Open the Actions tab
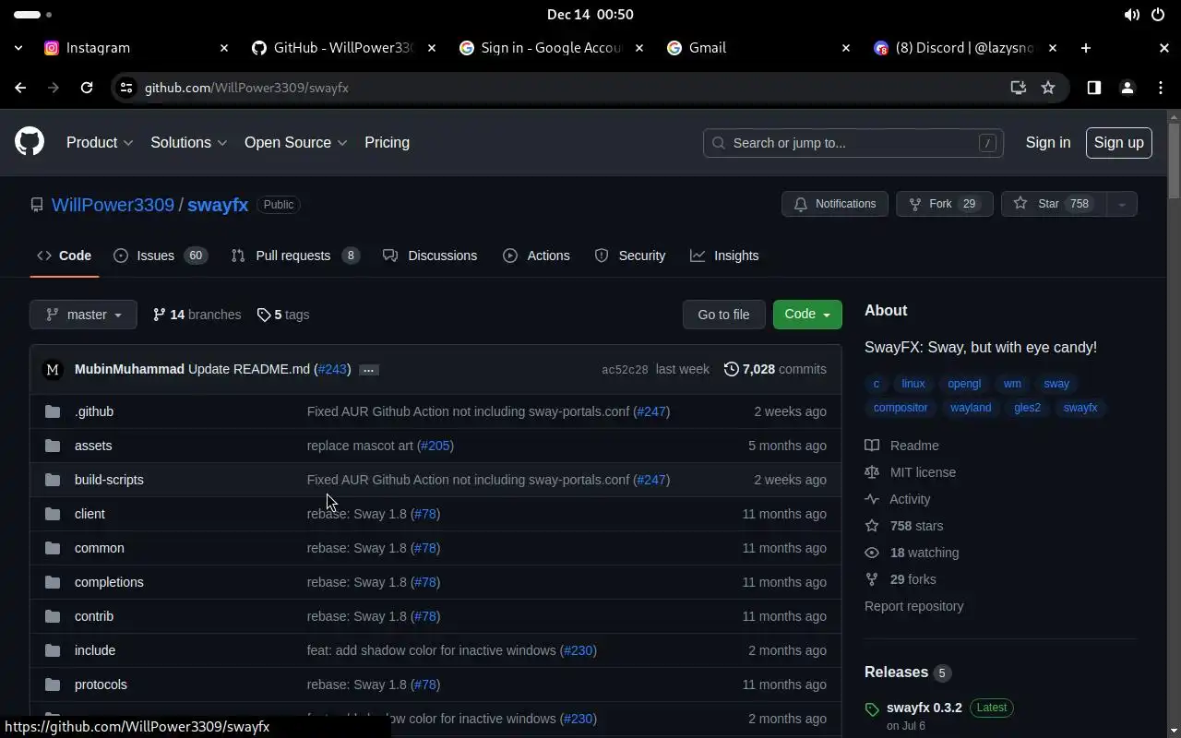This screenshot has width=1181, height=738. pyautogui.click(x=536, y=256)
